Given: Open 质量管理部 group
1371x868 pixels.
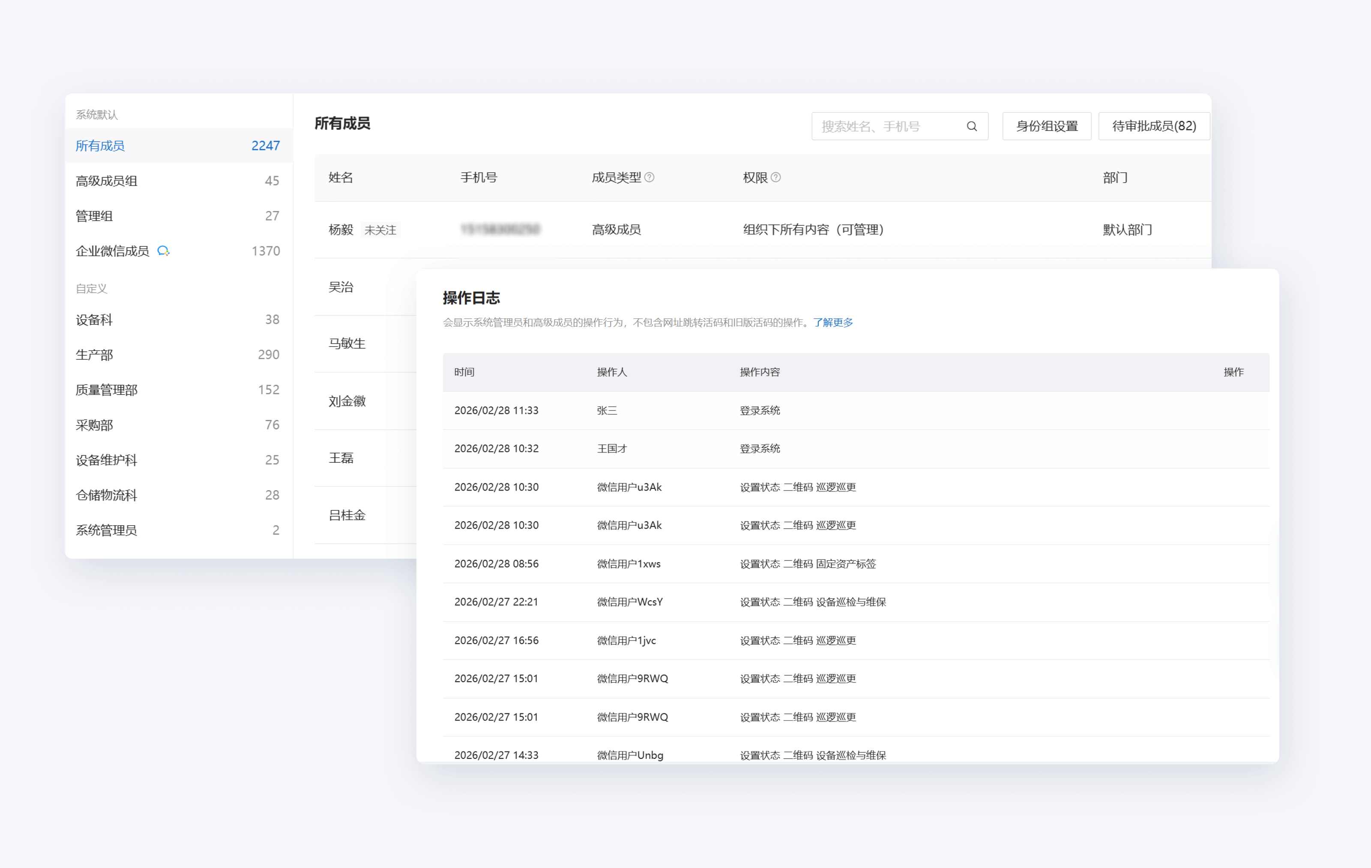Looking at the screenshot, I should [107, 390].
